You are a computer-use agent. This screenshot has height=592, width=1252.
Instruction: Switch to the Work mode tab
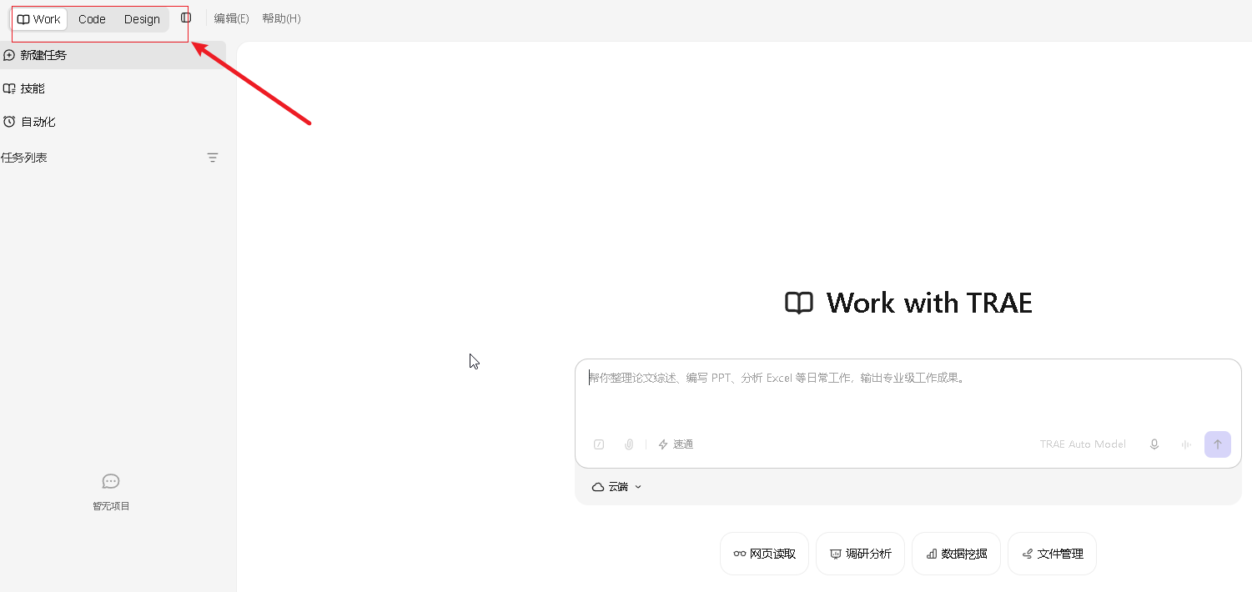coord(39,19)
